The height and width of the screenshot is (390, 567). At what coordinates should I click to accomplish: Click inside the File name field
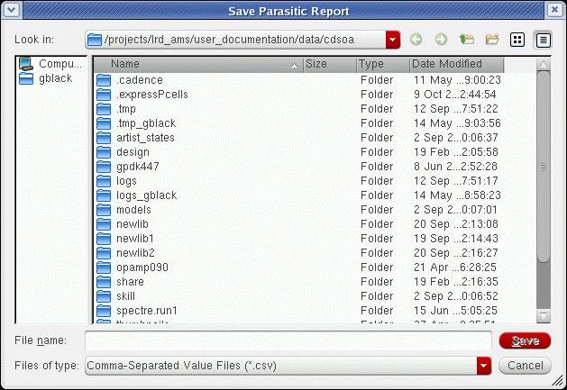[x=288, y=340]
